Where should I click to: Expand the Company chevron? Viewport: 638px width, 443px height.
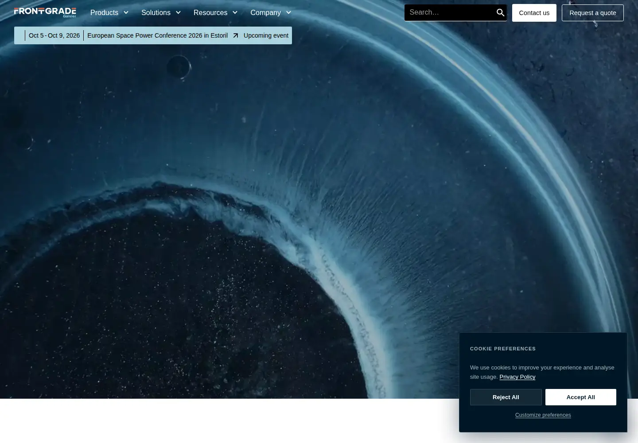point(288,13)
